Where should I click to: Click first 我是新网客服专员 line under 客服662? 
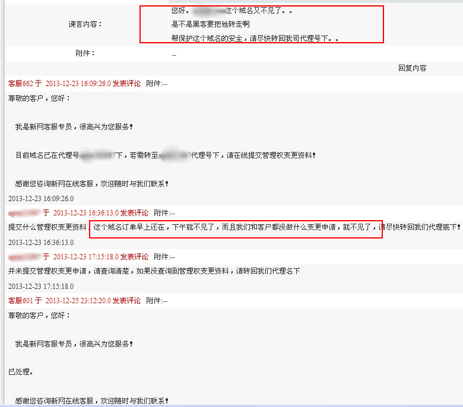(x=74, y=127)
